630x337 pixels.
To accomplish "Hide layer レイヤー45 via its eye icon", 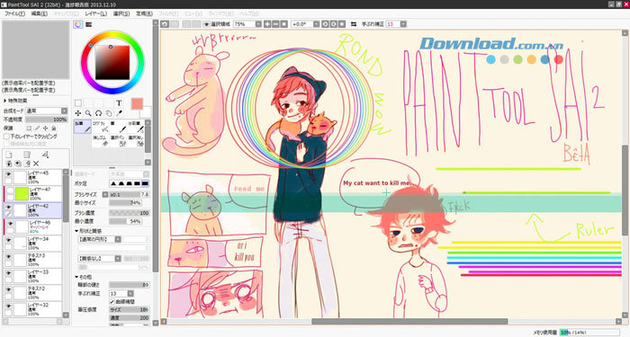I will [x=8, y=174].
